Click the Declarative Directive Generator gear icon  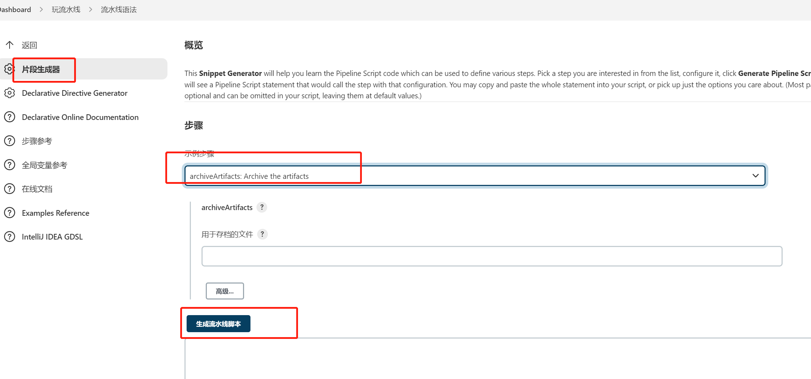[10, 93]
